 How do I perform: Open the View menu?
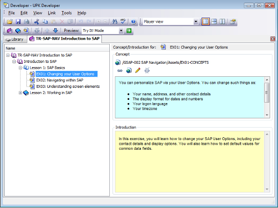tap(38, 13)
